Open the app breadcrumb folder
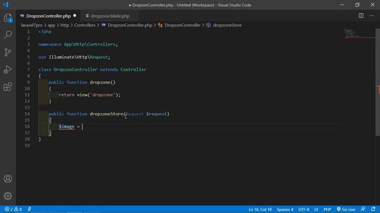This screenshot has width=380, height=213. coord(52,25)
